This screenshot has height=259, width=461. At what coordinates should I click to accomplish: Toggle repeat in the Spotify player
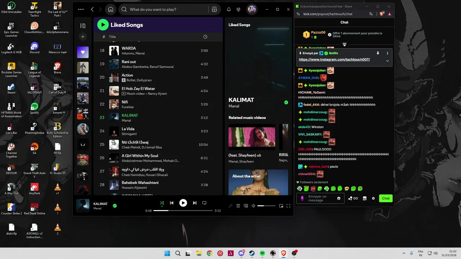204,203
